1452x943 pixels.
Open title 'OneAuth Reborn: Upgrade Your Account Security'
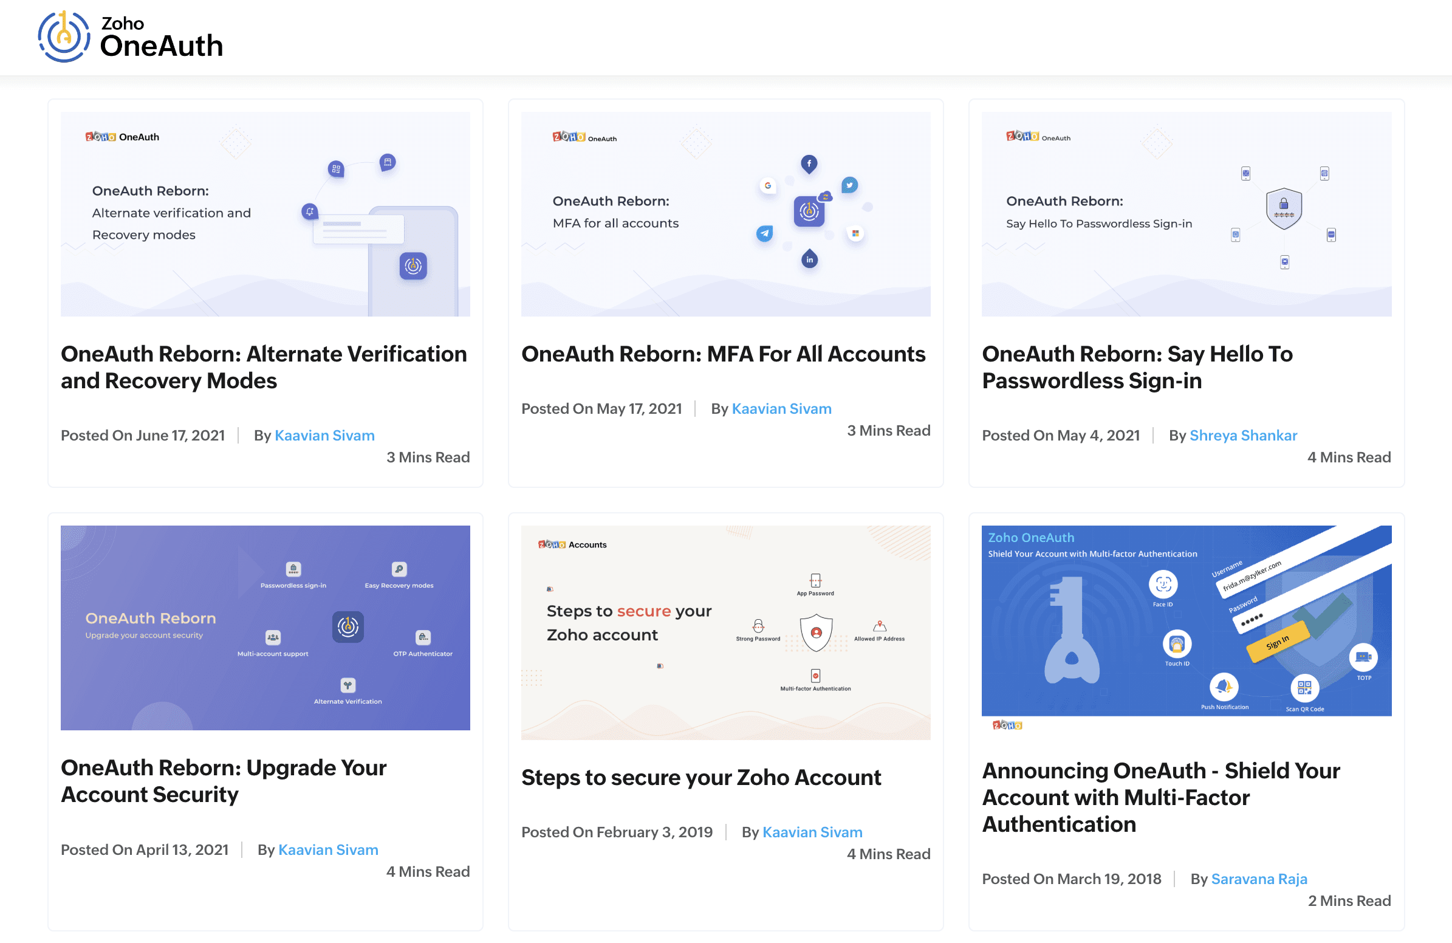point(224,781)
